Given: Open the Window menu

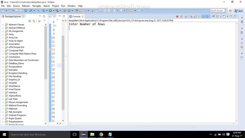Looking at the screenshot, I should pyautogui.click(x=72, y=6).
